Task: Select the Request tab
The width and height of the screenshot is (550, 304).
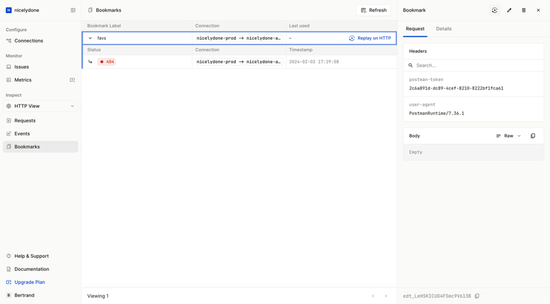Action: (x=415, y=29)
